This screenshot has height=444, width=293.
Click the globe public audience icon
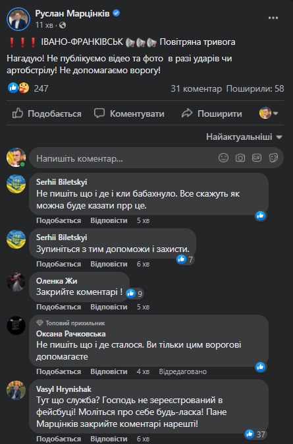pyautogui.click(x=63, y=25)
